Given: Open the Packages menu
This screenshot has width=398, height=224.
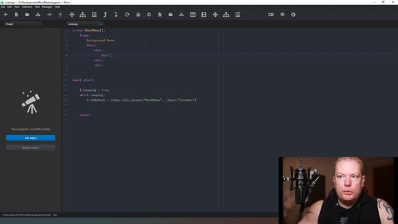Looking at the screenshot, I should pos(47,7).
